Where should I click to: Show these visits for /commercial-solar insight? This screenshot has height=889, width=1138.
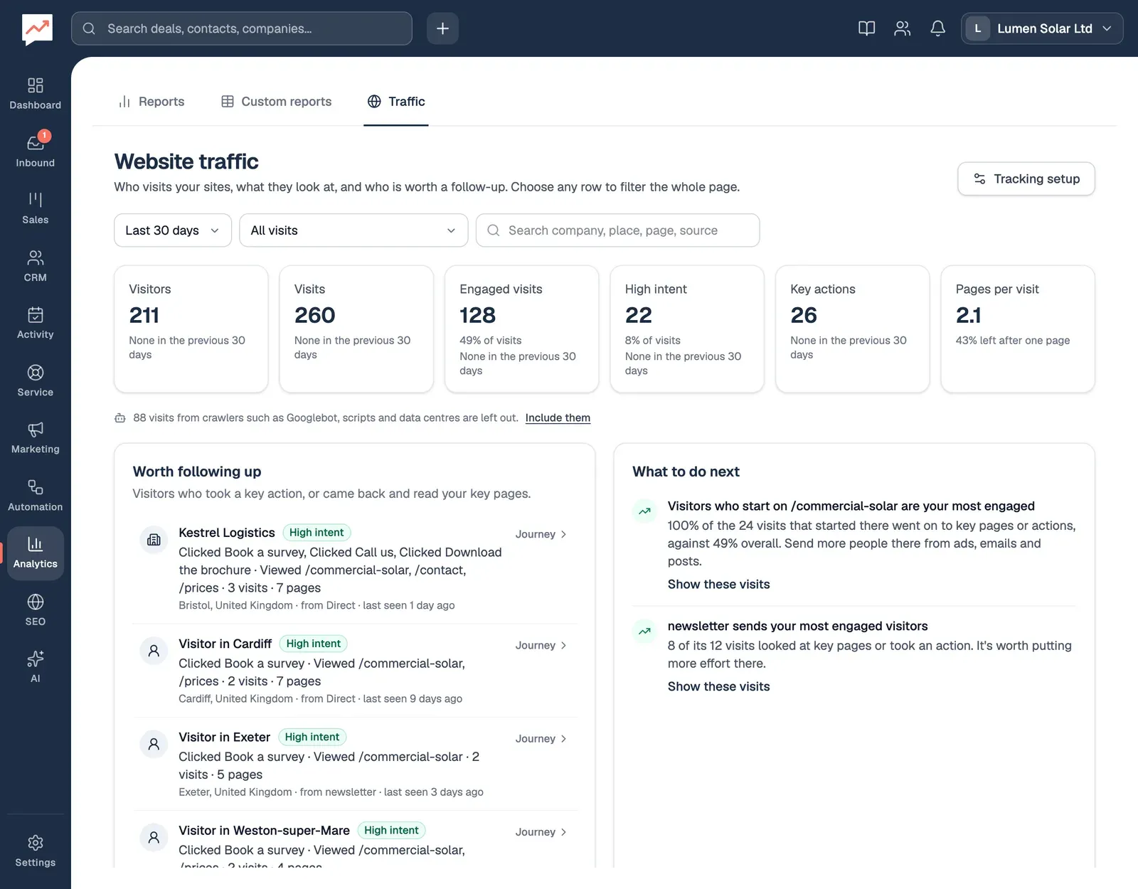coord(718,584)
